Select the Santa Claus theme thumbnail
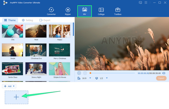 coord(12,69)
